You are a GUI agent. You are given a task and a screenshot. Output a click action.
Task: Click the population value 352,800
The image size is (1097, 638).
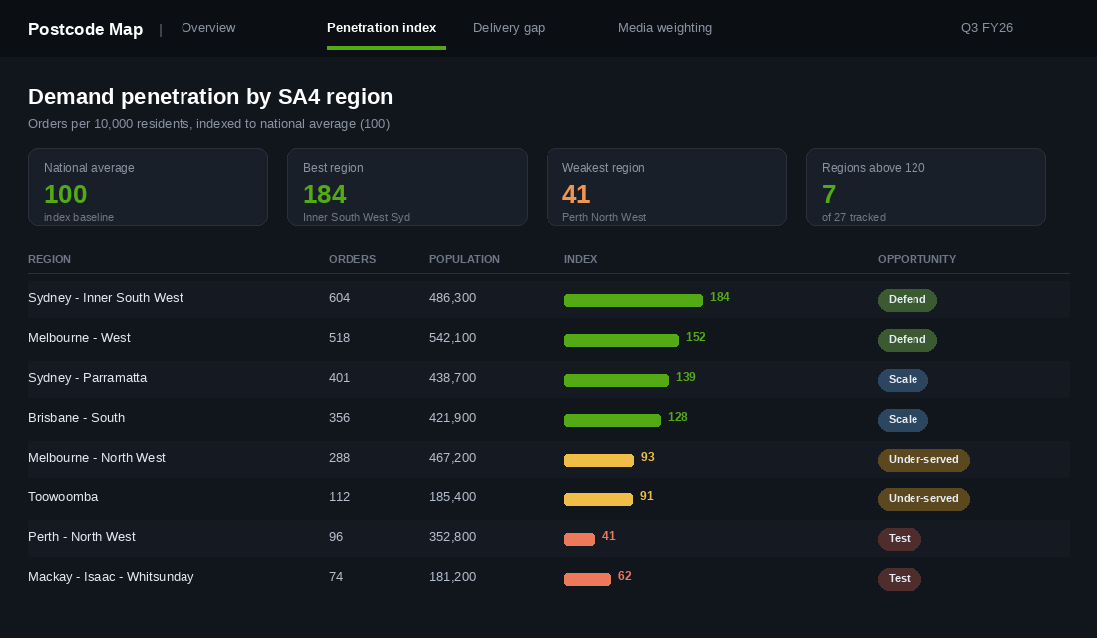point(452,537)
